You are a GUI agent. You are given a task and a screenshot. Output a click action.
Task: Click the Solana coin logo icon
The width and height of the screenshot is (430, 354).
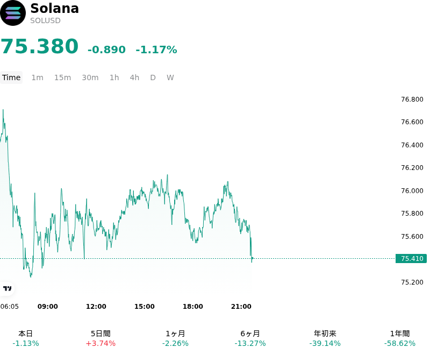point(13,13)
